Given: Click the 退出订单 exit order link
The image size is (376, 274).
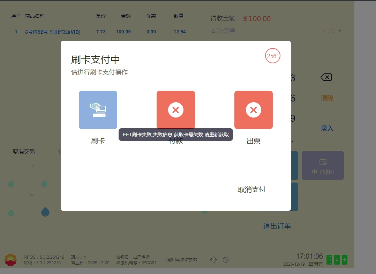Looking at the screenshot, I should click(x=277, y=226).
